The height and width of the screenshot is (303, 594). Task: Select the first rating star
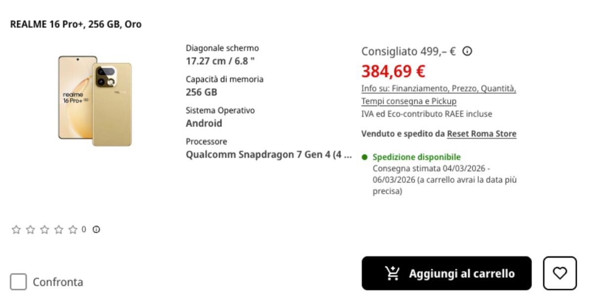point(16,229)
